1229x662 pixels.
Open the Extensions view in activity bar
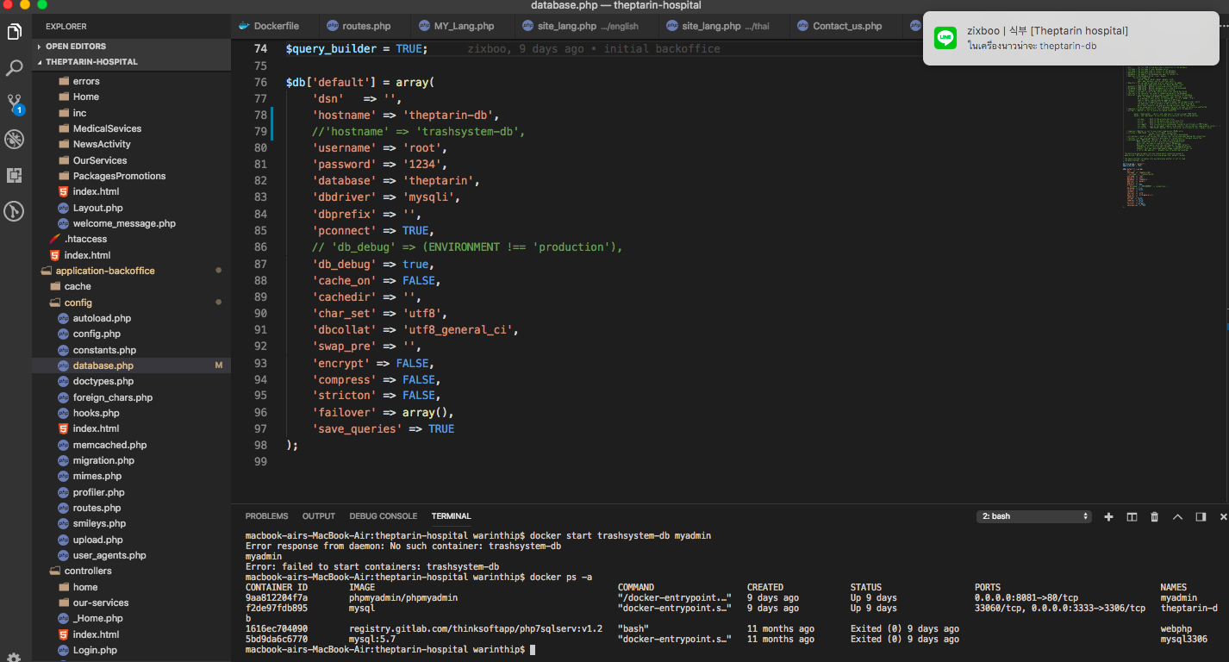15,175
